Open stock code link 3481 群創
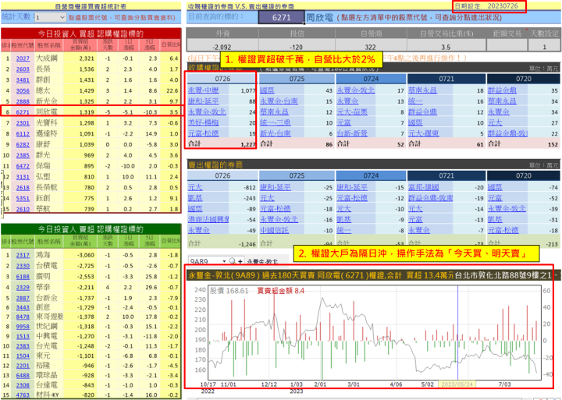The height and width of the screenshot is (400, 562). coord(23,80)
